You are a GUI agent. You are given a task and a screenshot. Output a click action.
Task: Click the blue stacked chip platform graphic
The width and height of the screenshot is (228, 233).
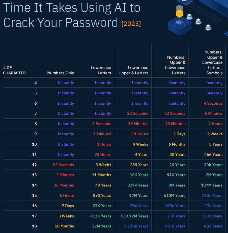[180, 26]
